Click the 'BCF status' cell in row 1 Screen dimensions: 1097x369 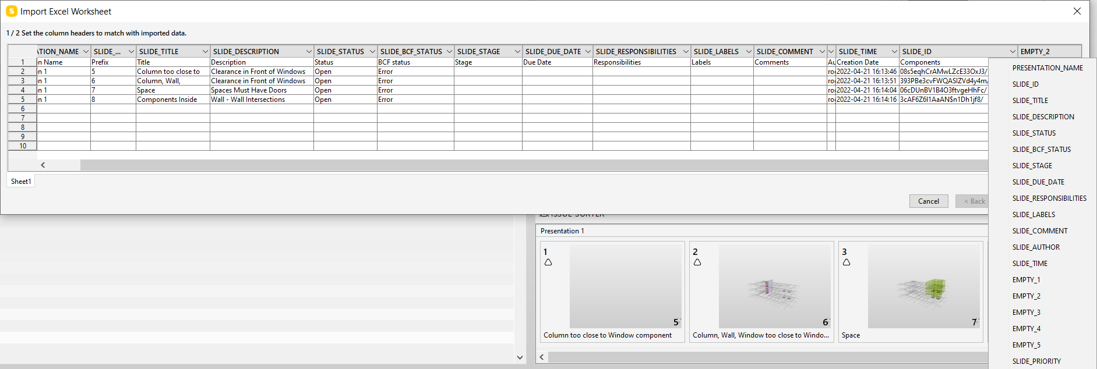[x=415, y=62]
